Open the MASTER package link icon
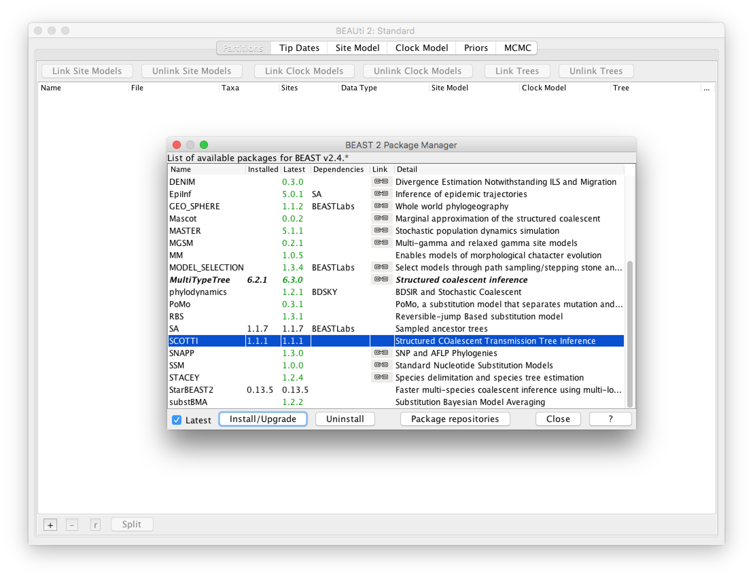The height and width of the screenshot is (579, 753). click(381, 230)
